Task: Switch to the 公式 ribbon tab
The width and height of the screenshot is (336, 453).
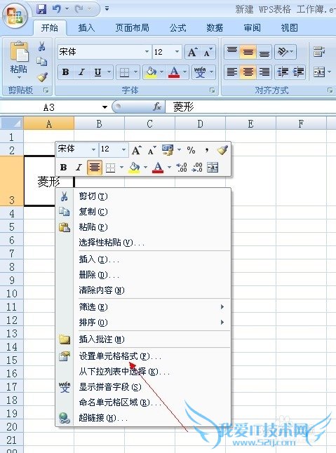Action: [x=177, y=28]
